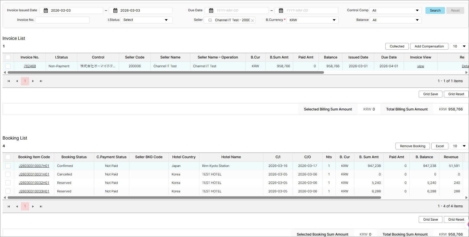Viewport: 469px width, 237px height.
Task: Check the checkbox for invoice 762468
Action: [8, 66]
